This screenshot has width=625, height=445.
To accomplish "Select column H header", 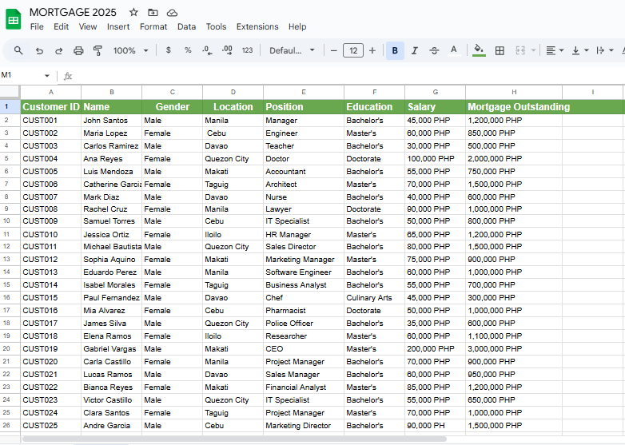I will (x=514, y=92).
